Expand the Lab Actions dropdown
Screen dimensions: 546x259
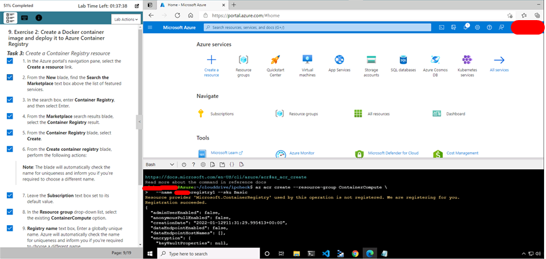pos(126,19)
